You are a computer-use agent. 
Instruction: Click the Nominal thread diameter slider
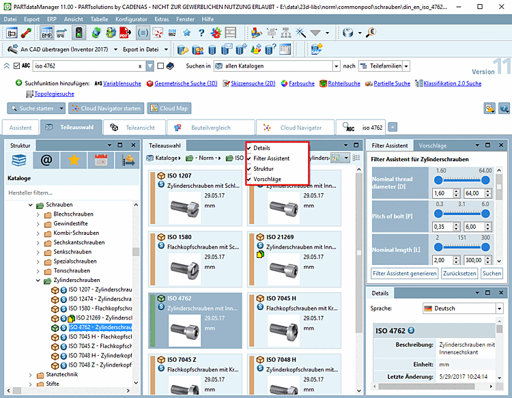tap(461, 180)
